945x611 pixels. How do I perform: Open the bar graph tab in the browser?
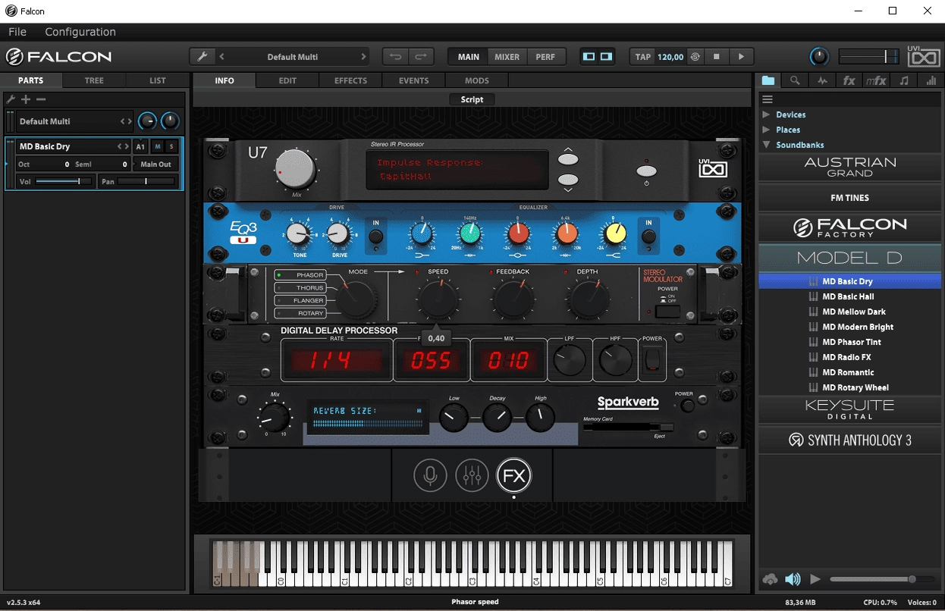tap(930, 80)
